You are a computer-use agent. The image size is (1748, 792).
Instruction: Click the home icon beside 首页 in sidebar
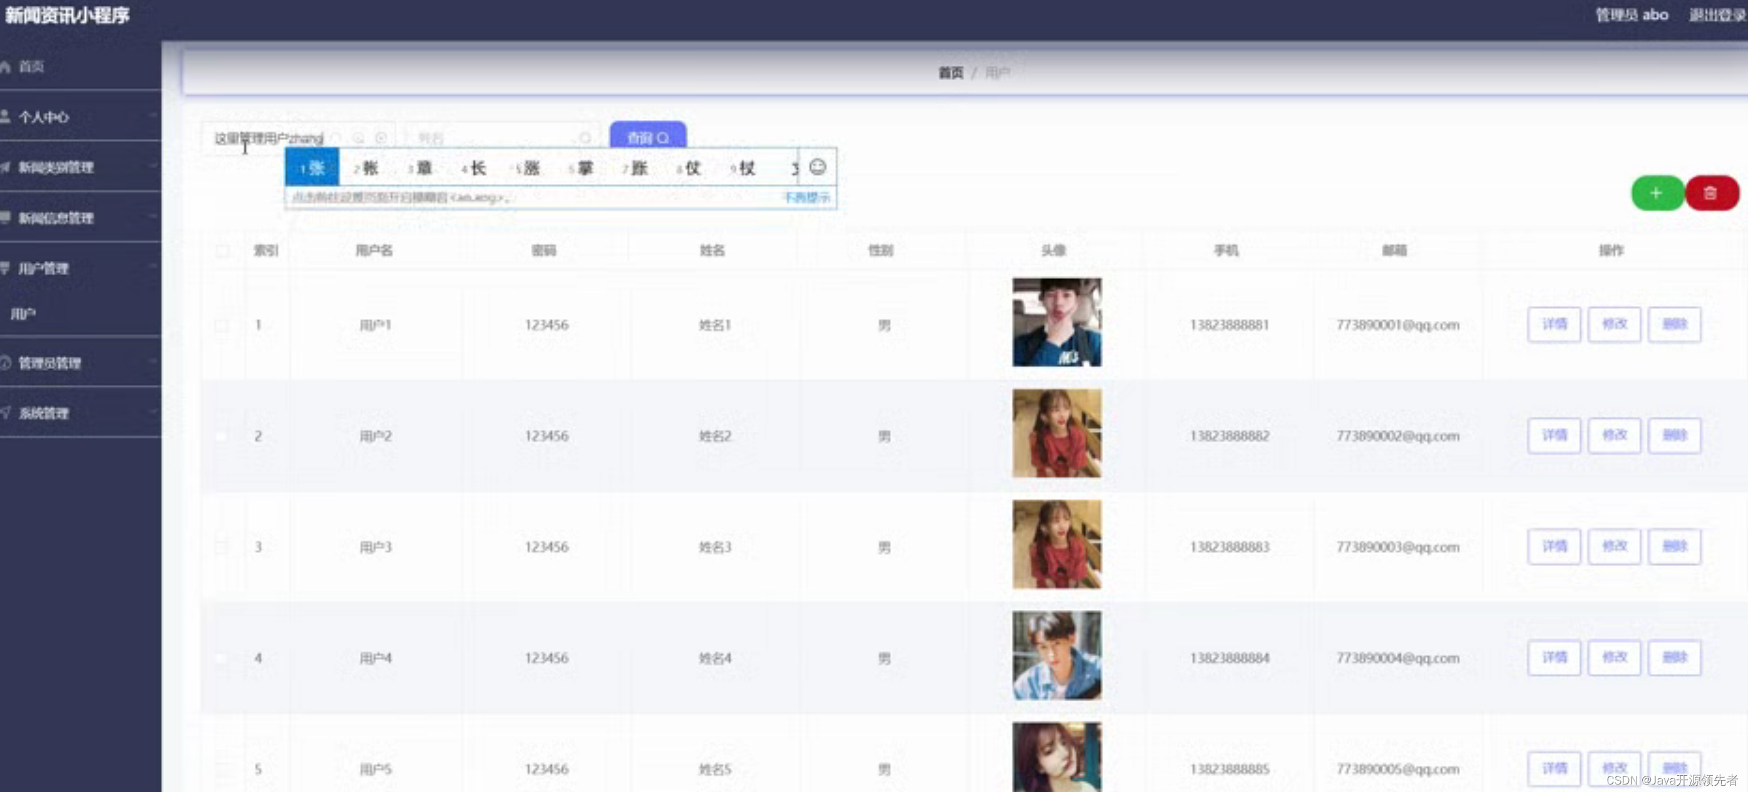6,66
